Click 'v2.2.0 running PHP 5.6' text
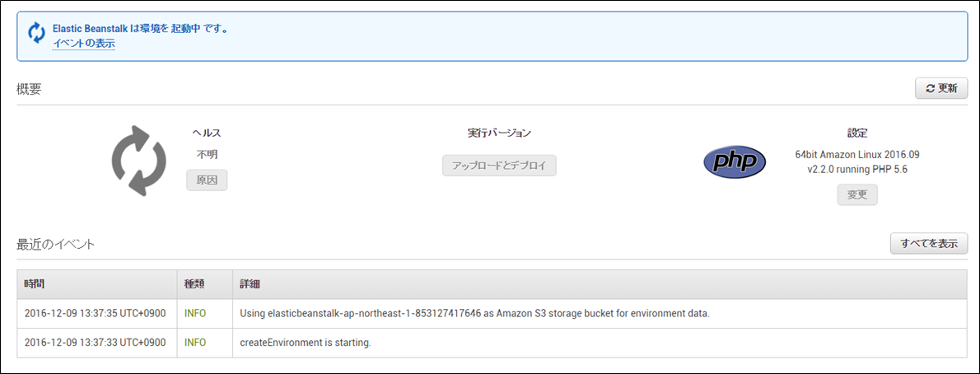Image resolution: width=980 pixels, height=374 pixels. coord(857,170)
